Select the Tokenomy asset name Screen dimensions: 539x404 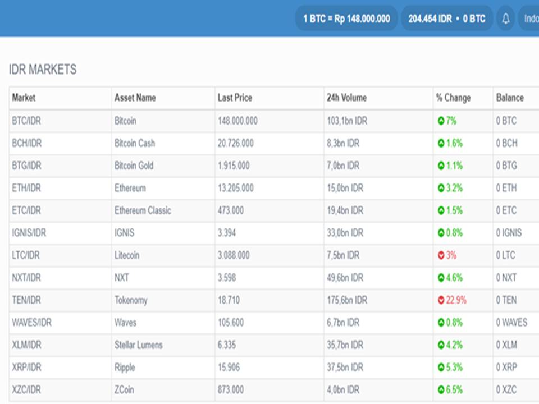click(131, 301)
